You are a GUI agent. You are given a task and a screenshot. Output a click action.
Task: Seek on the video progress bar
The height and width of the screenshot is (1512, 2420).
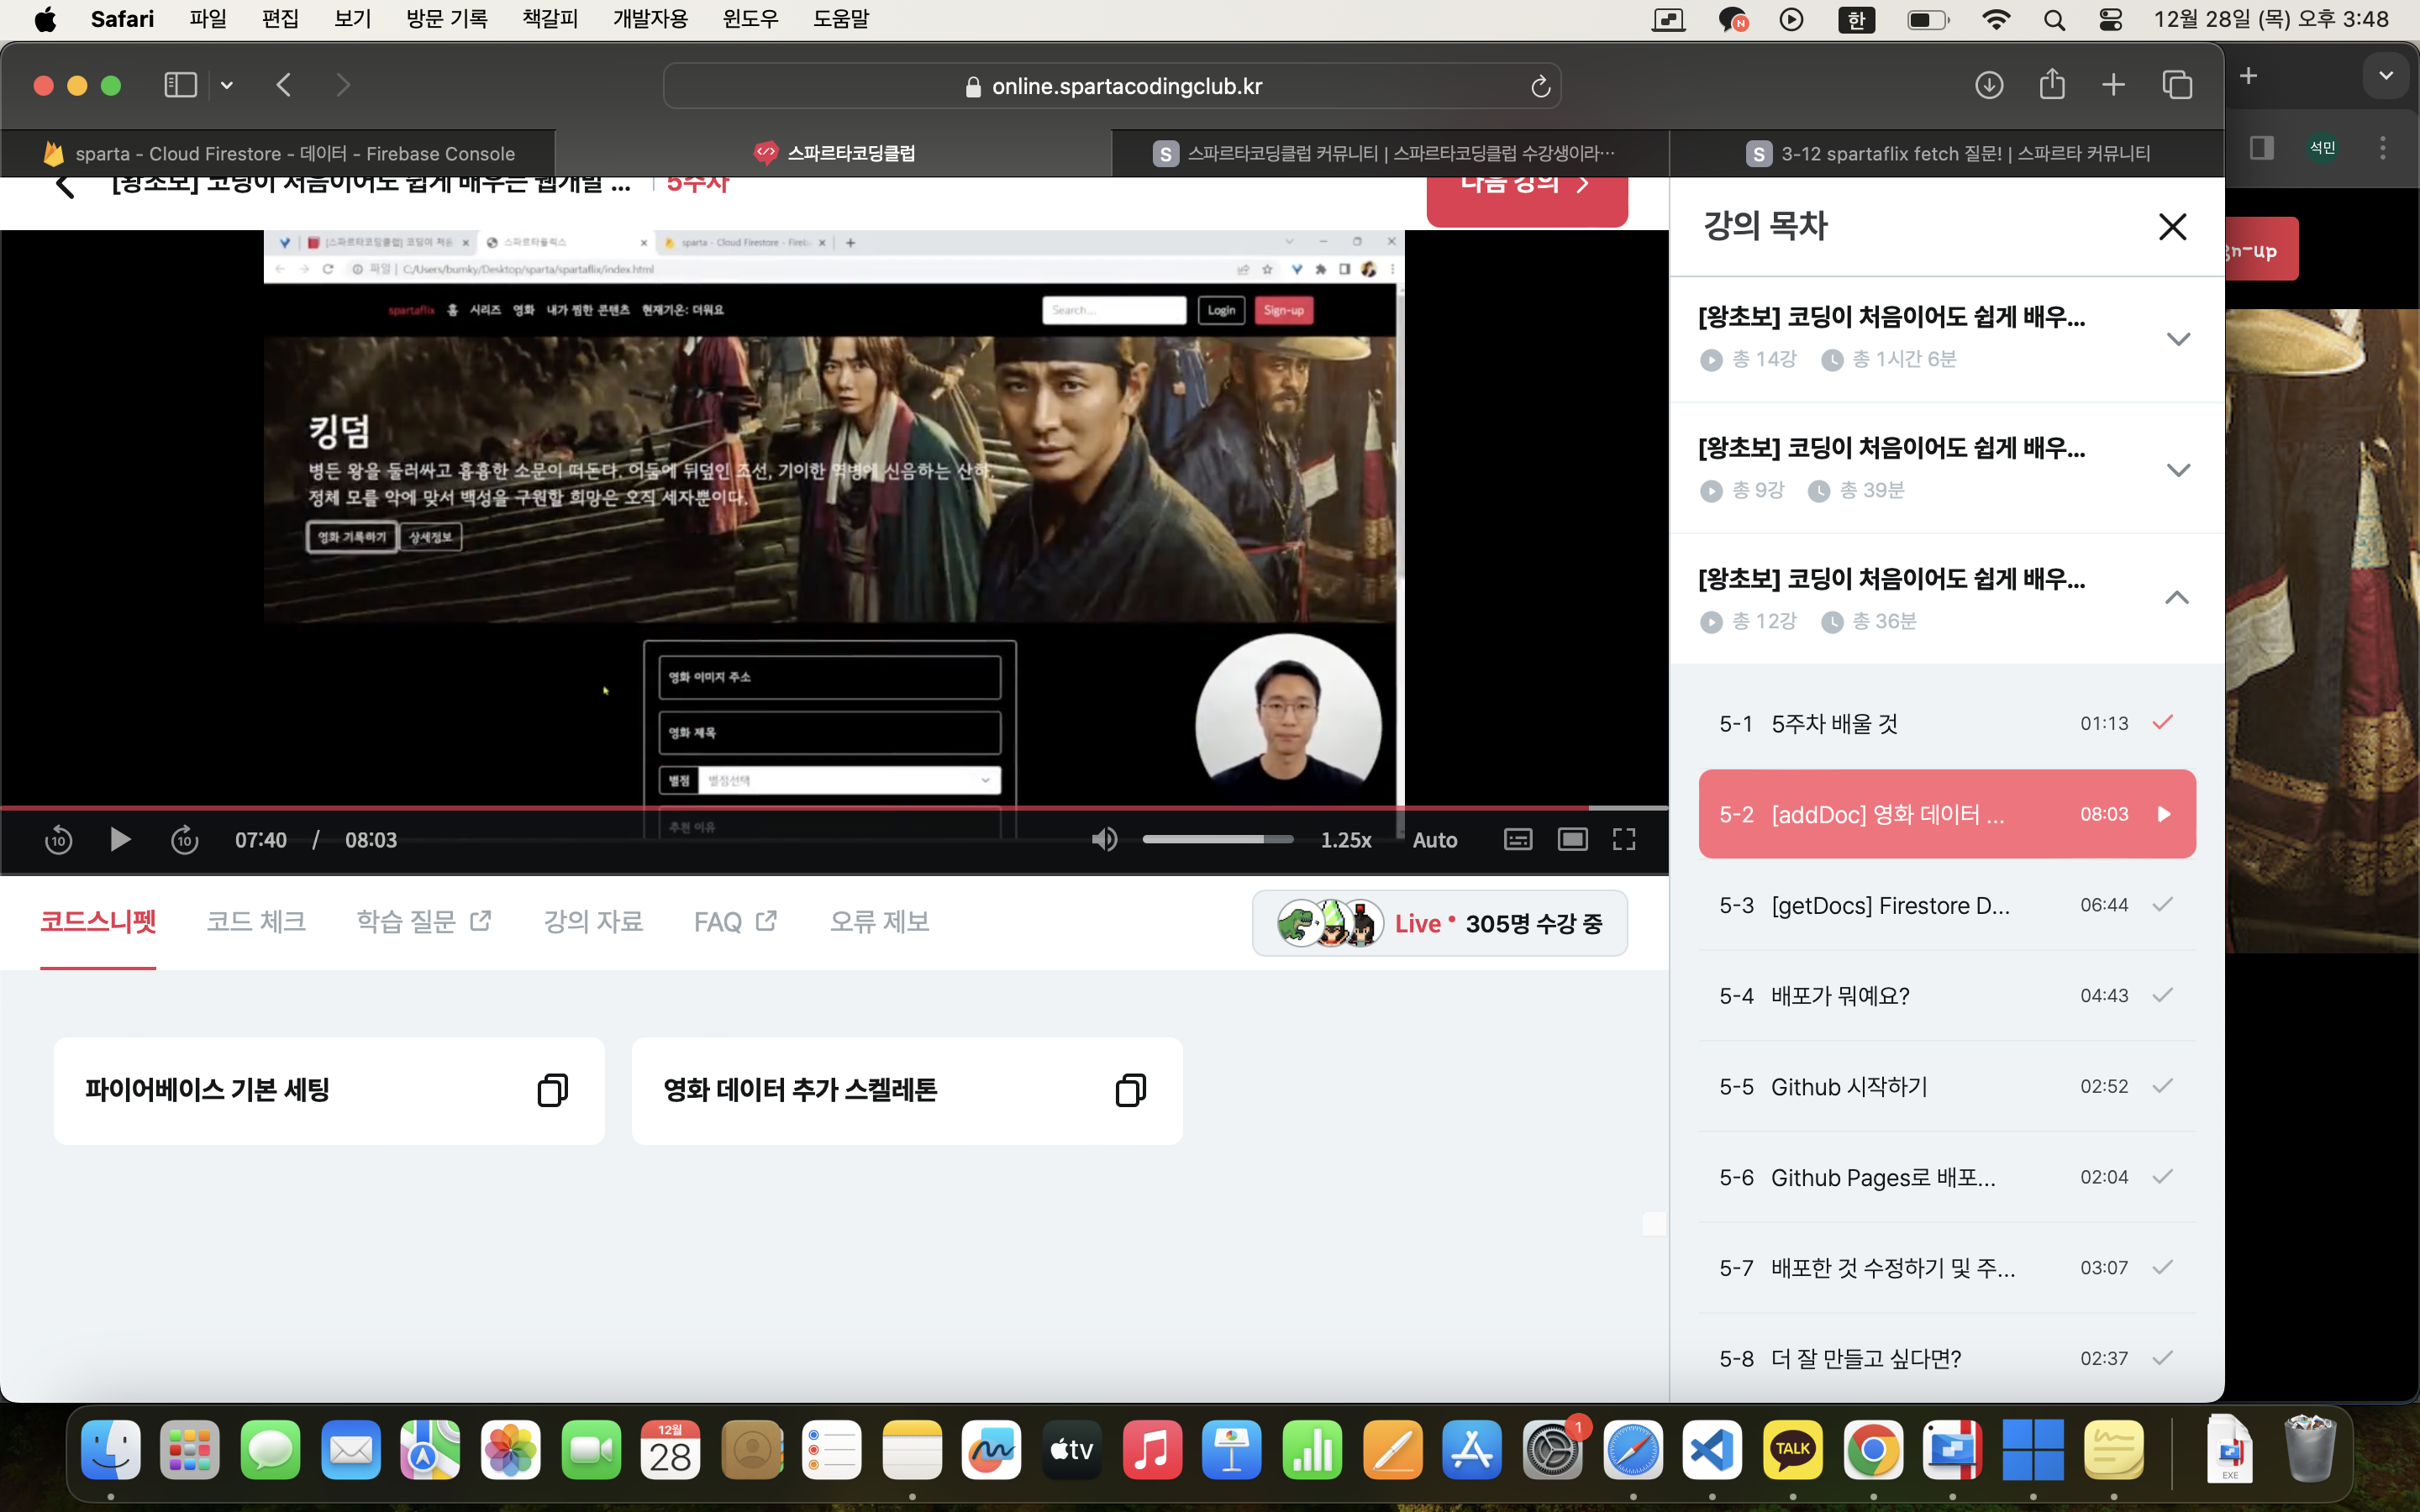tap(834, 807)
